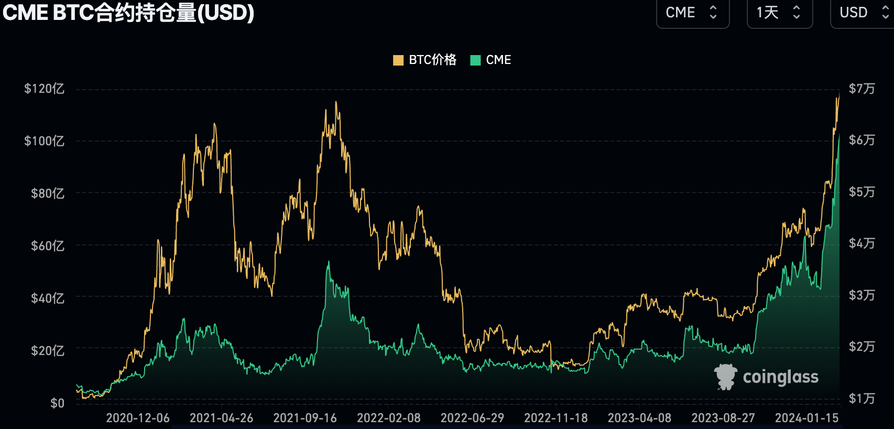Open the 1天 interval dropdown
The height and width of the screenshot is (429, 894).
[779, 13]
